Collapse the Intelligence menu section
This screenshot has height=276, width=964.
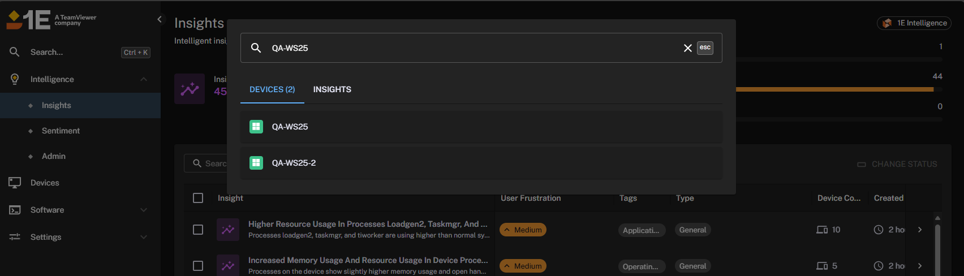pyautogui.click(x=144, y=79)
